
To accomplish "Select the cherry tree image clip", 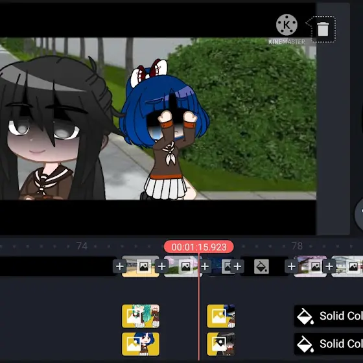I will (x=310, y=266).
